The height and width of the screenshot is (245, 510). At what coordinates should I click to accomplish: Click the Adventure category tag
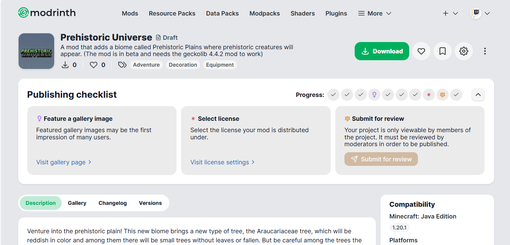click(x=146, y=65)
